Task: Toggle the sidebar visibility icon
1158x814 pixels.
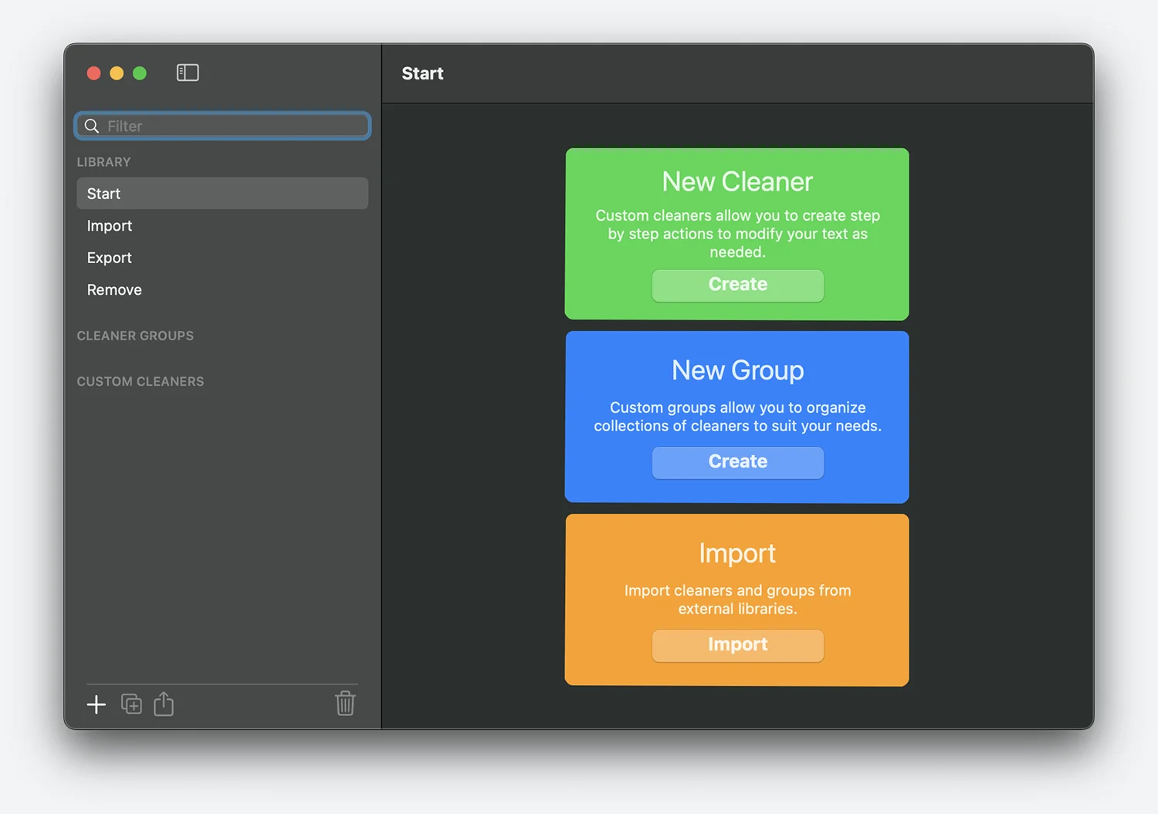Action: [x=188, y=73]
